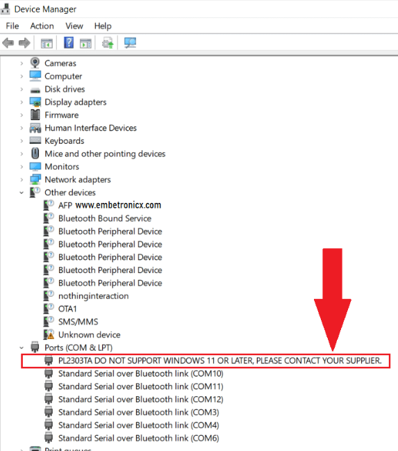Select Standard Serial over Bluetooth link (COM10)
The height and width of the screenshot is (451, 398).
click(141, 374)
